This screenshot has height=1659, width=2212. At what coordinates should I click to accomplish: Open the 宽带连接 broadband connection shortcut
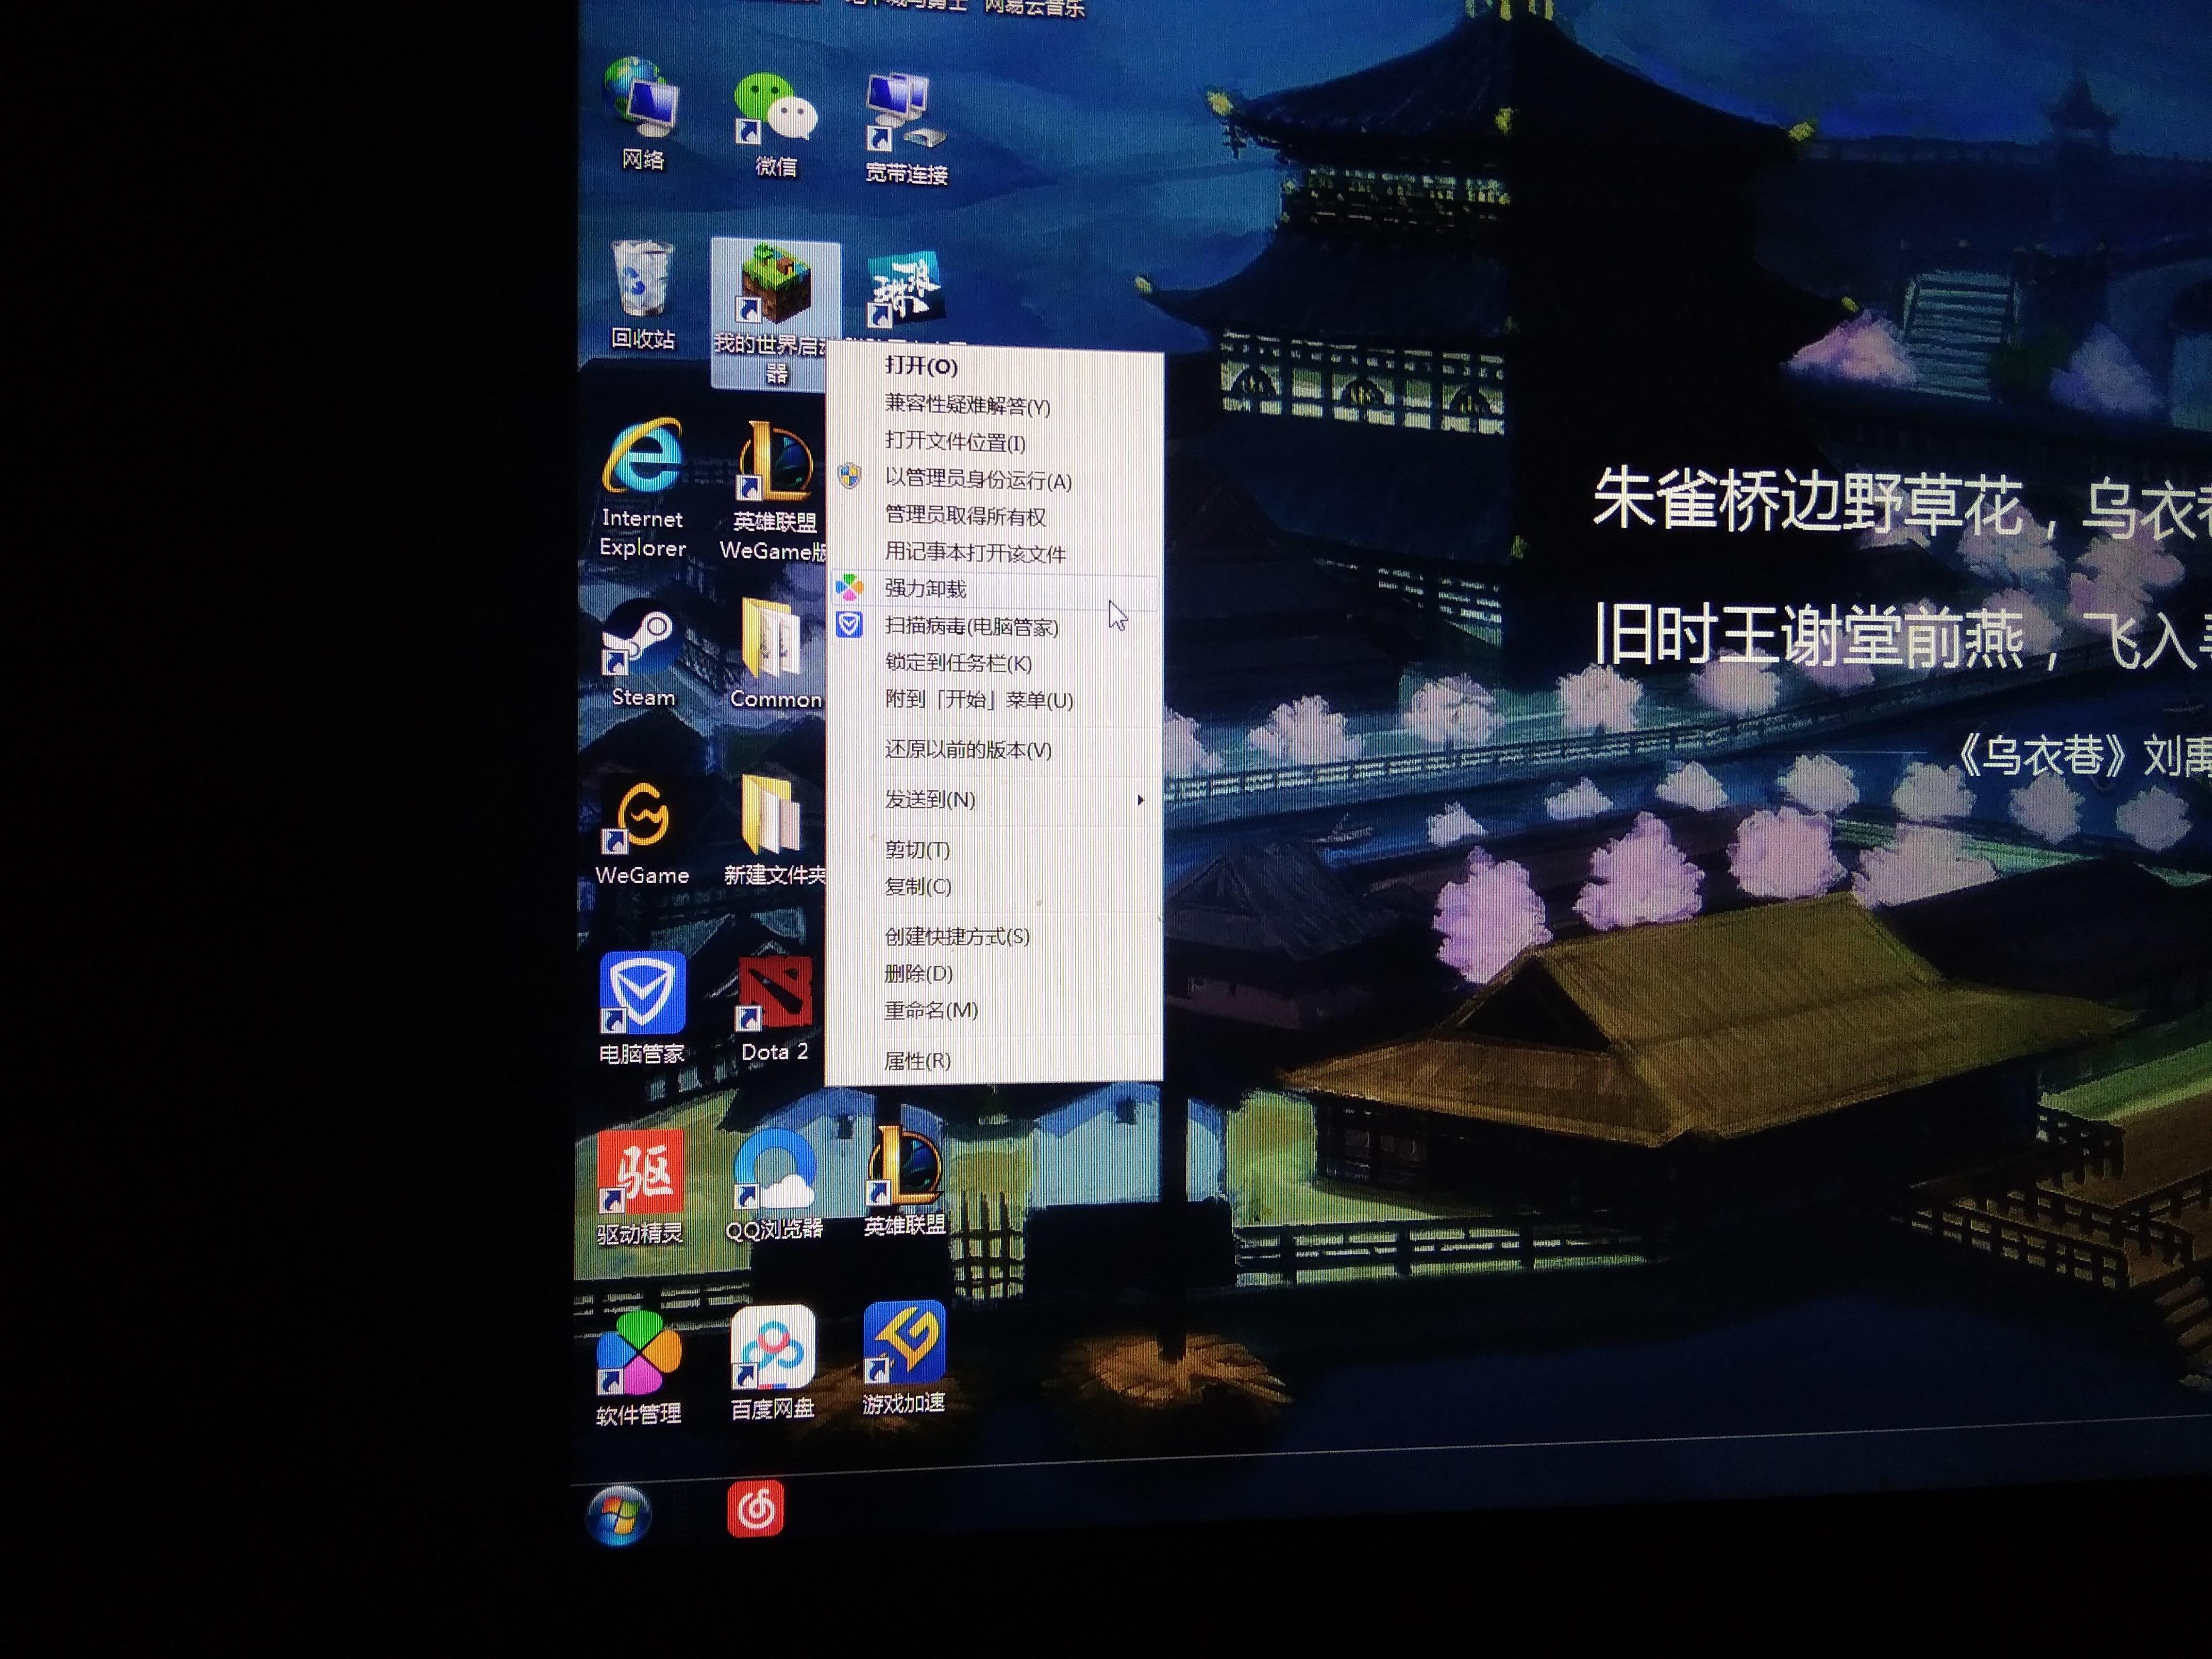point(906,128)
